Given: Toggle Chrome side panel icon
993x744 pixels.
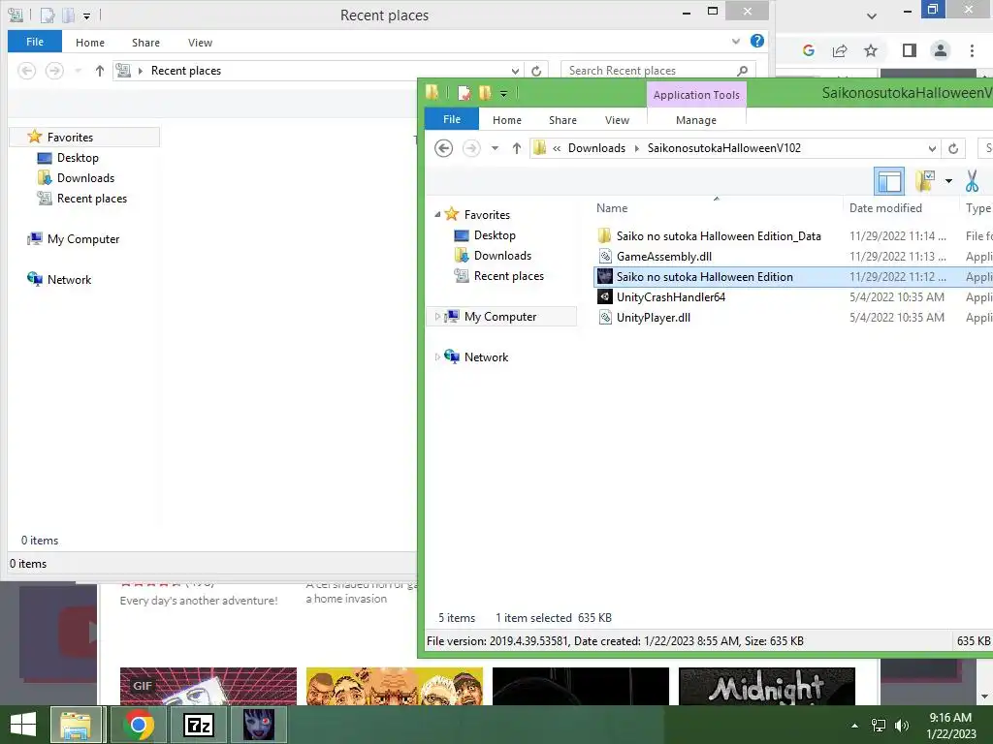Looking at the screenshot, I should coord(910,50).
